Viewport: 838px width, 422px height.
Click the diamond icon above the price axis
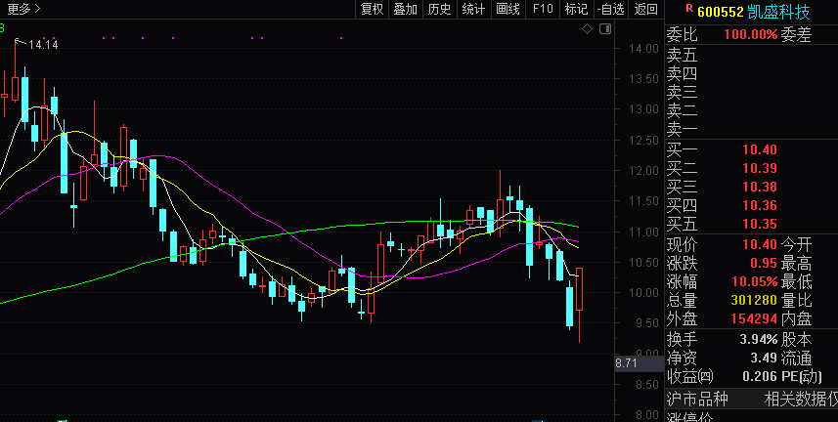(587, 29)
